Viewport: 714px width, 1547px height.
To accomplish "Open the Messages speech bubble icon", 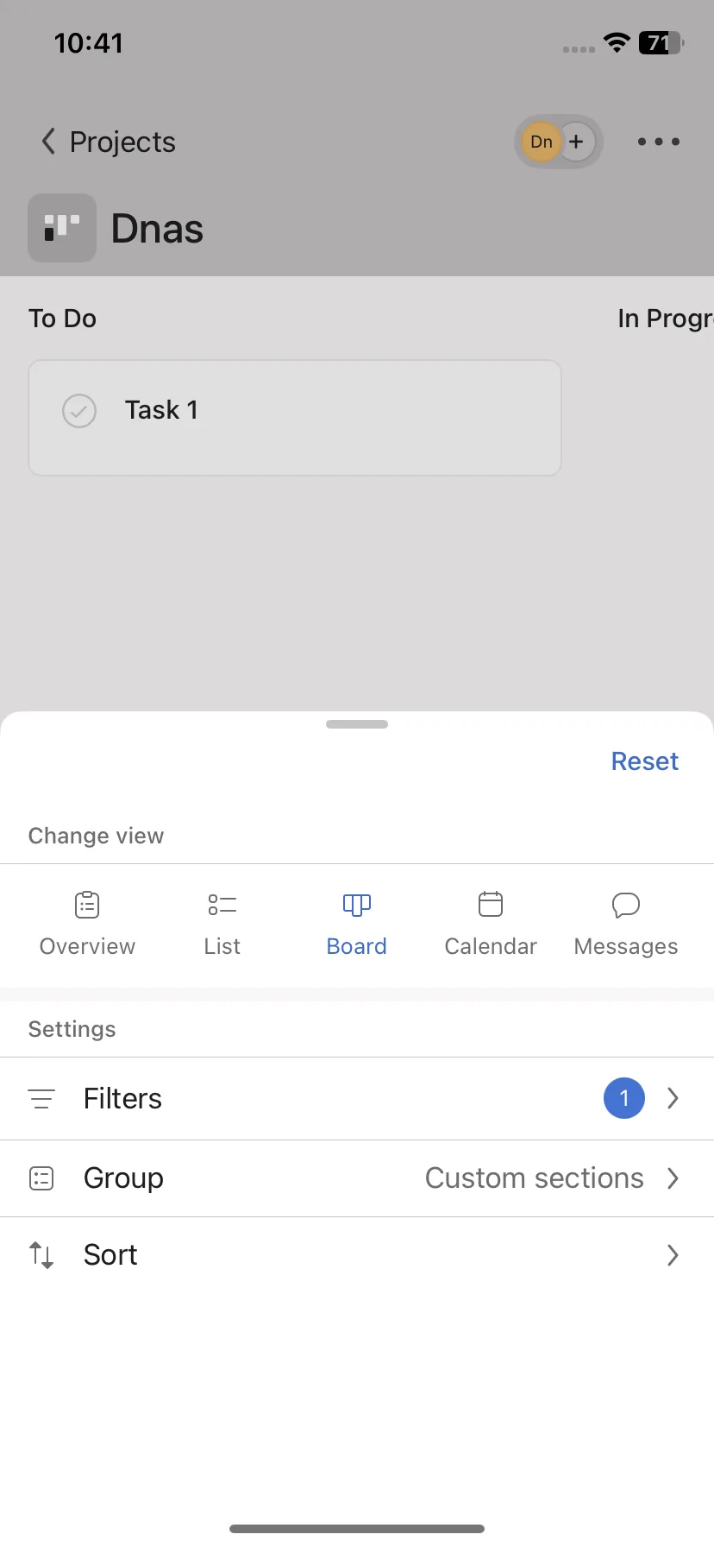I will click(625, 905).
